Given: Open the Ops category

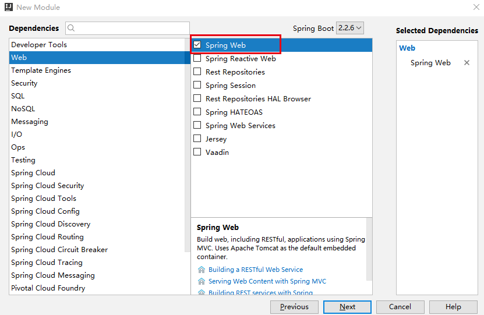Looking at the screenshot, I should [x=97, y=147].
